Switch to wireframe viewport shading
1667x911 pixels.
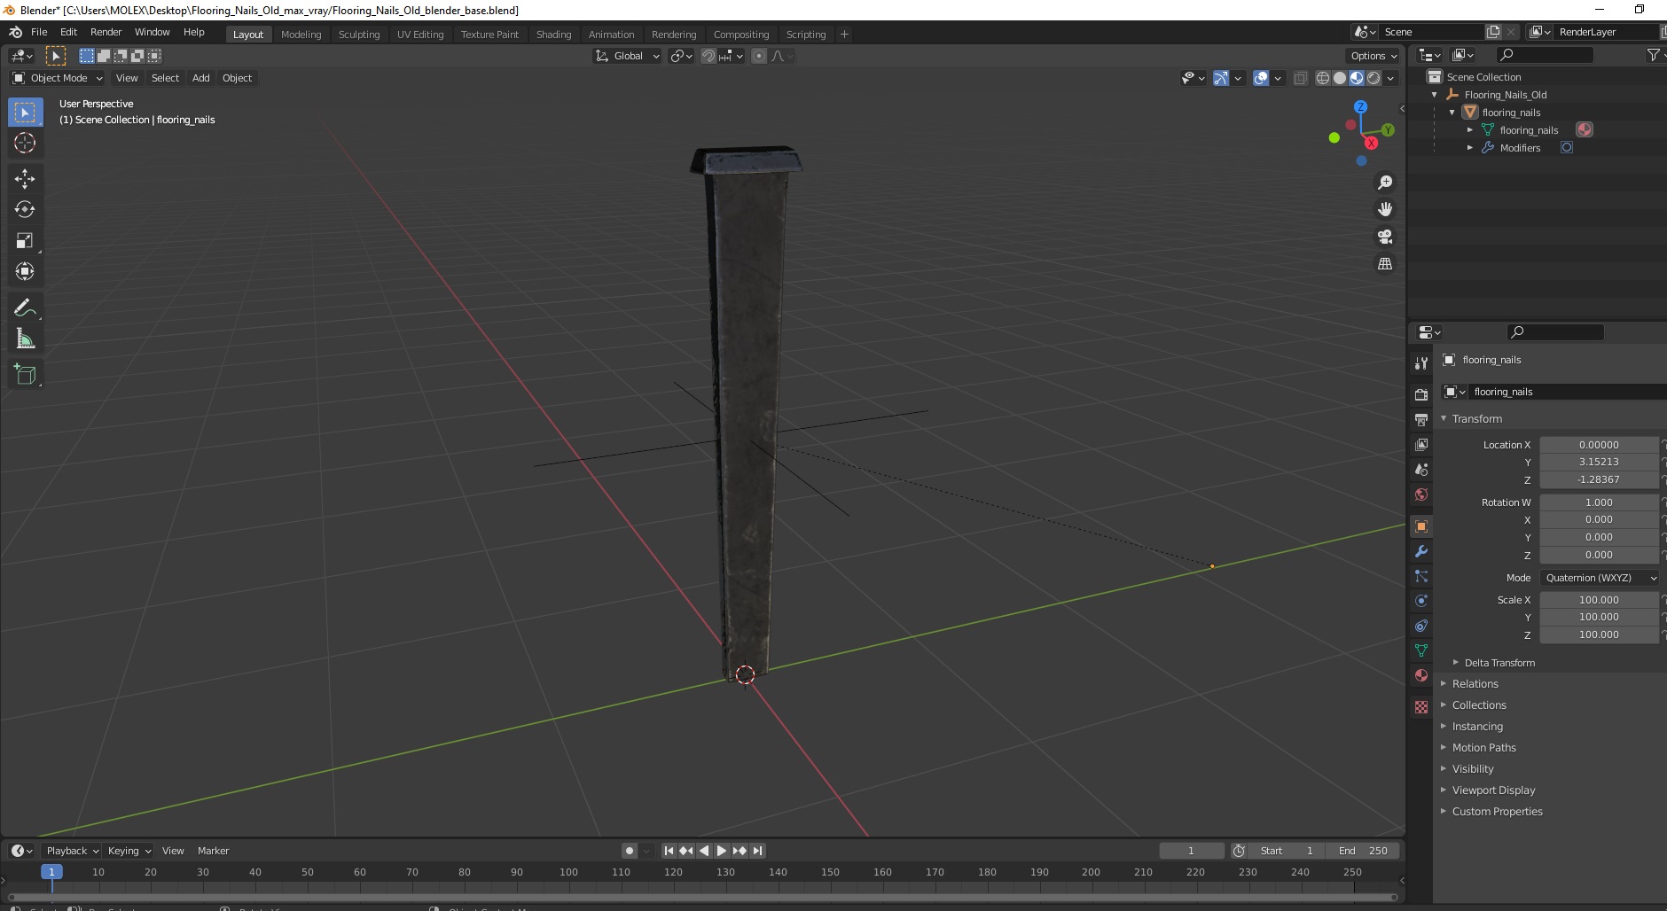[x=1323, y=78]
